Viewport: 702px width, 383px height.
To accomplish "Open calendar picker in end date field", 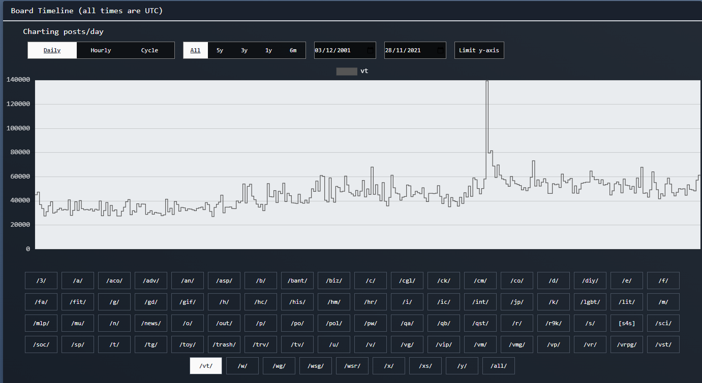I will tap(440, 50).
